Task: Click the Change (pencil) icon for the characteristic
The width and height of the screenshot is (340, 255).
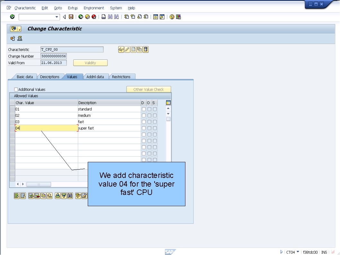Action: coord(127,49)
